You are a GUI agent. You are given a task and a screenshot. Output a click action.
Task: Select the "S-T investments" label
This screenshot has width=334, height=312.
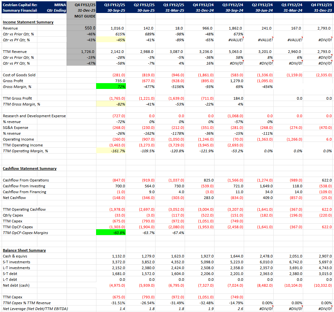17,262
